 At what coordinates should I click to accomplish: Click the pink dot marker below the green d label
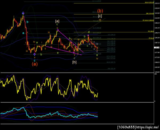coord(88,35)
